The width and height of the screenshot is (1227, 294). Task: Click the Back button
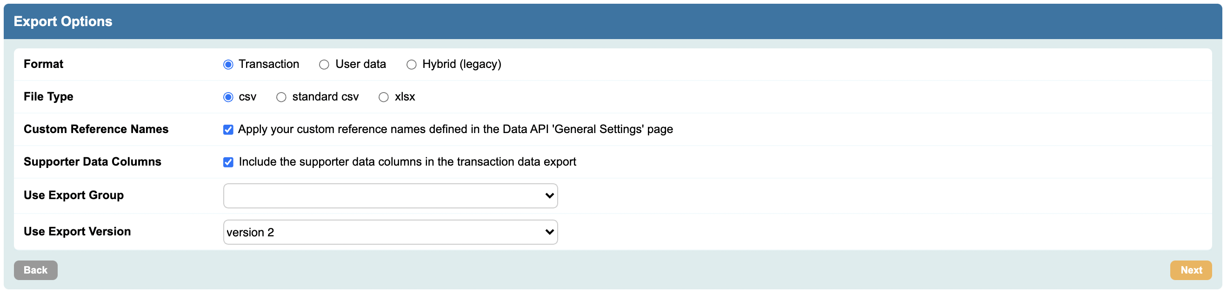click(36, 270)
